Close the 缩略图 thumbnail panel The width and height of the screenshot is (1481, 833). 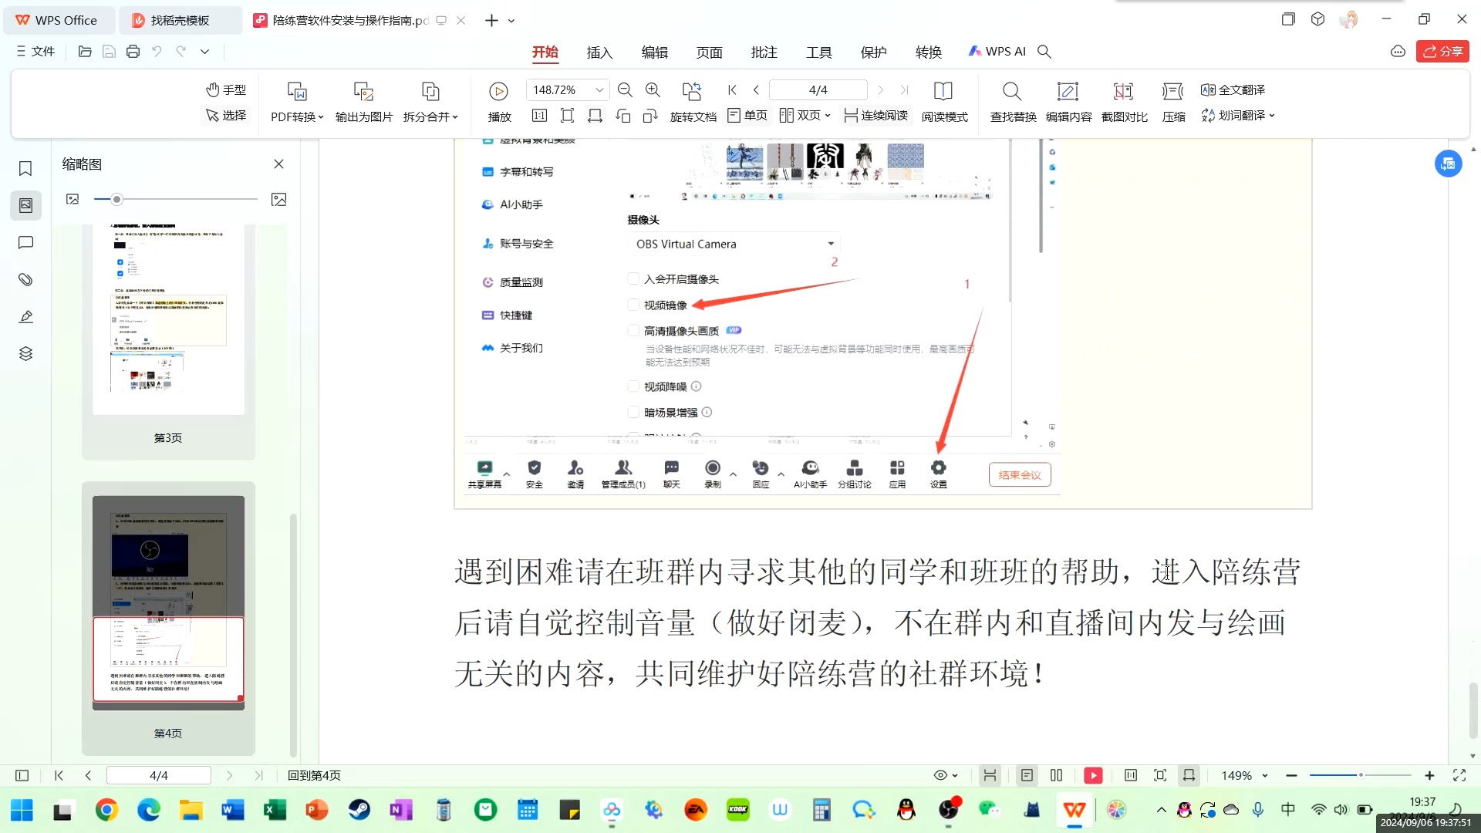(278, 164)
